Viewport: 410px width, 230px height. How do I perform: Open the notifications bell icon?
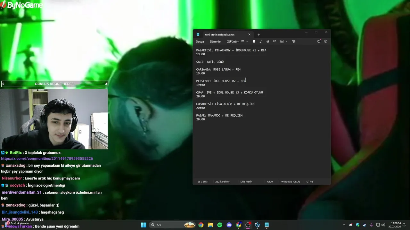coord(404,225)
